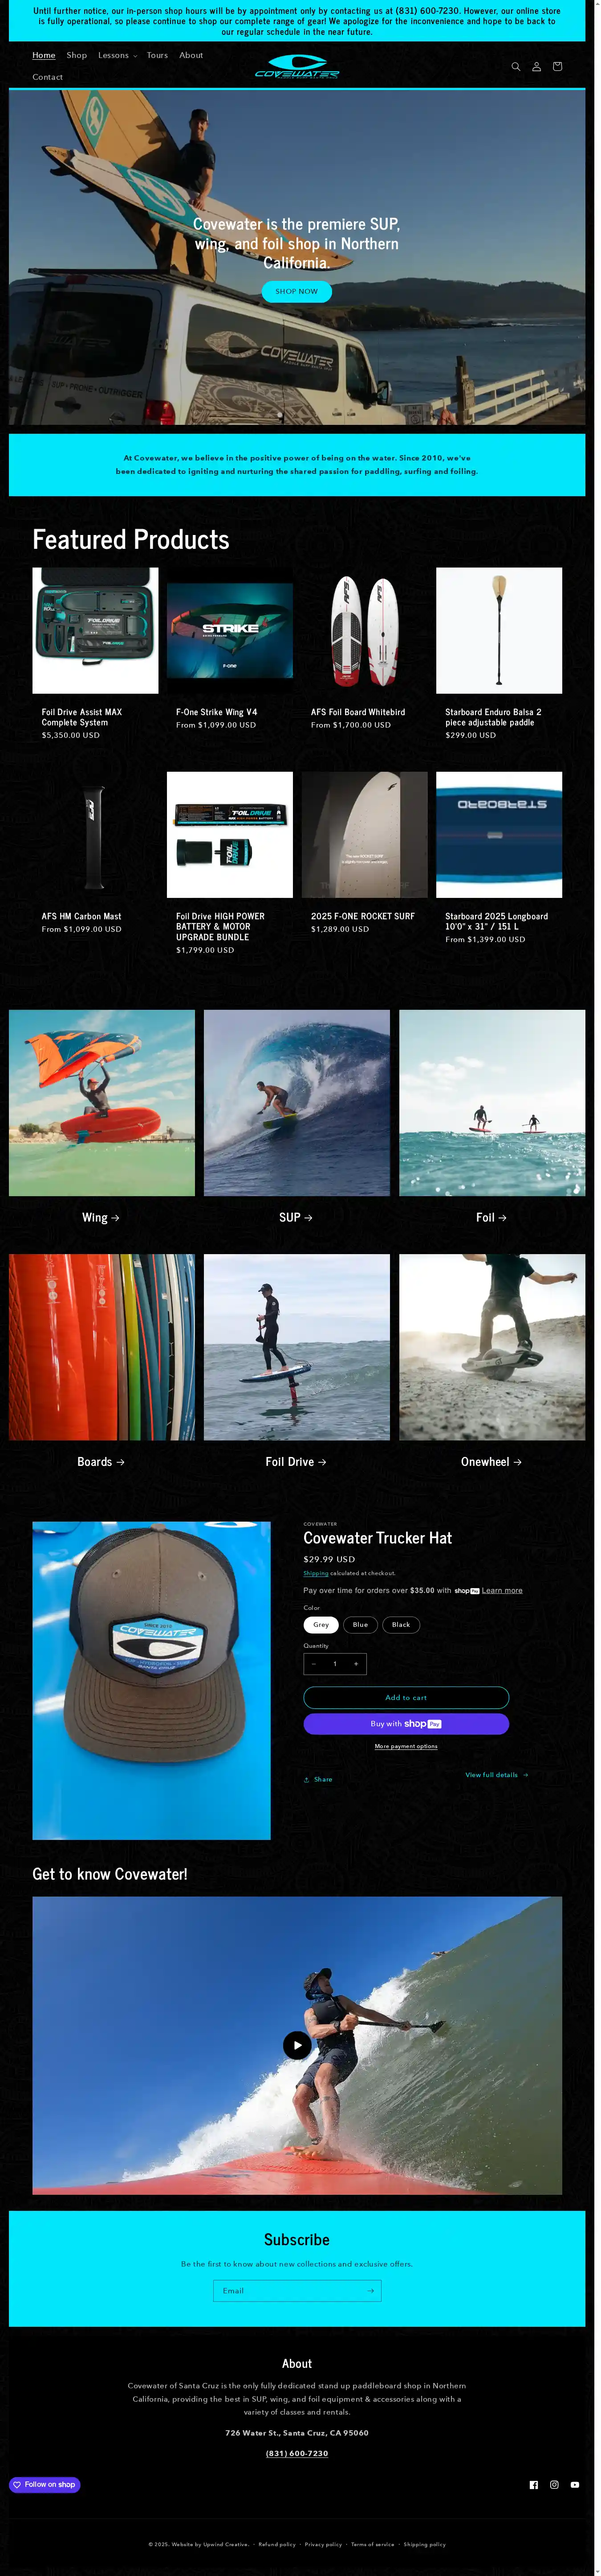
Task: Submit email with arrow icon
Action: coord(370,2290)
